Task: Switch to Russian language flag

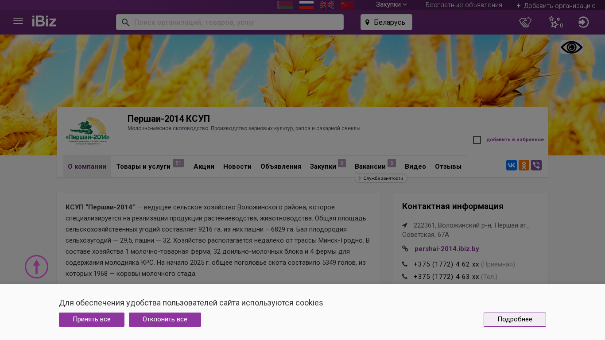Action: coord(306,5)
